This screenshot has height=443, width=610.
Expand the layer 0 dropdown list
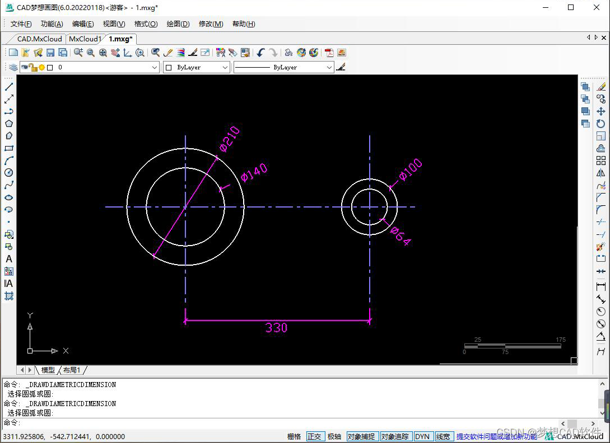154,67
